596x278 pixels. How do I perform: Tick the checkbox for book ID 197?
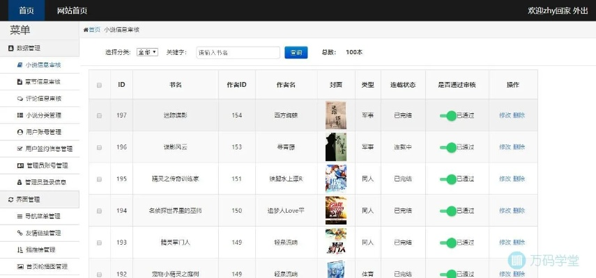(99, 115)
